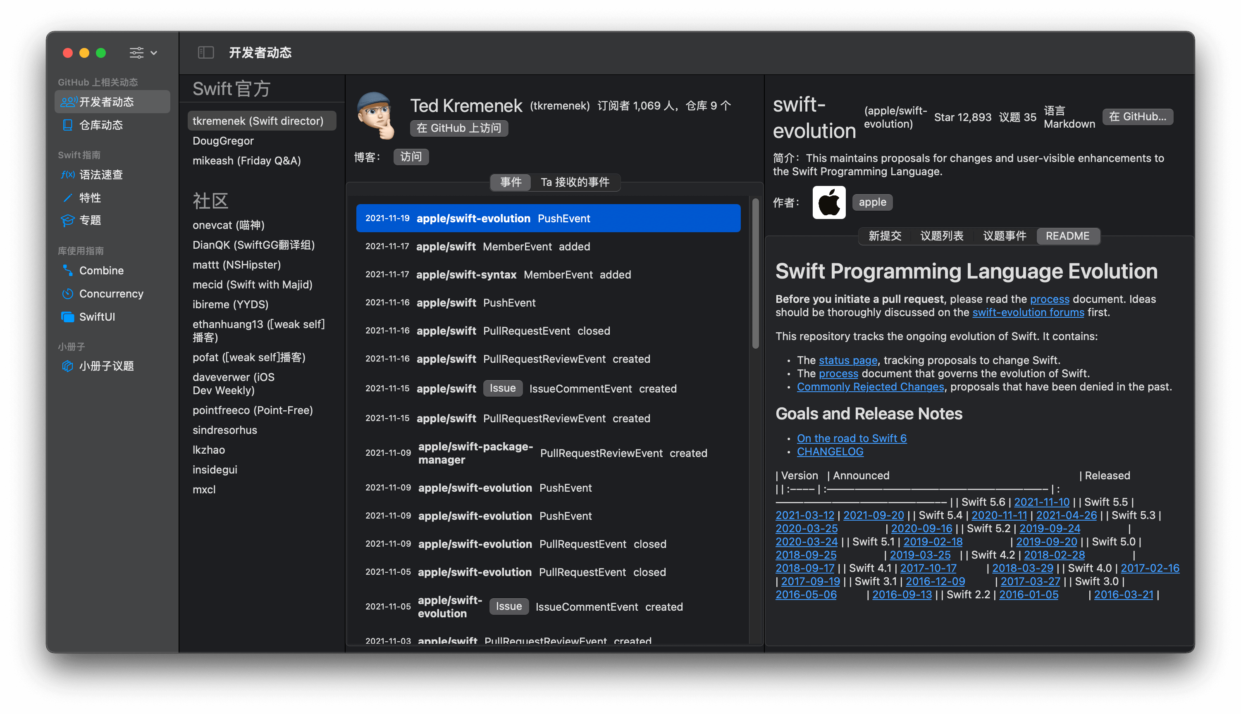The width and height of the screenshot is (1241, 714).
Task: Click the 语法速查 function icon
Action: pos(68,175)
